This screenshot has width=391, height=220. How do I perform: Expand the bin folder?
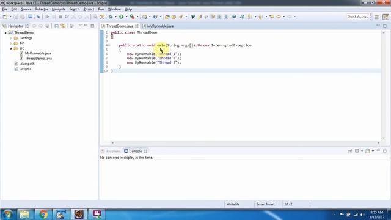click(x=11, y=43)
